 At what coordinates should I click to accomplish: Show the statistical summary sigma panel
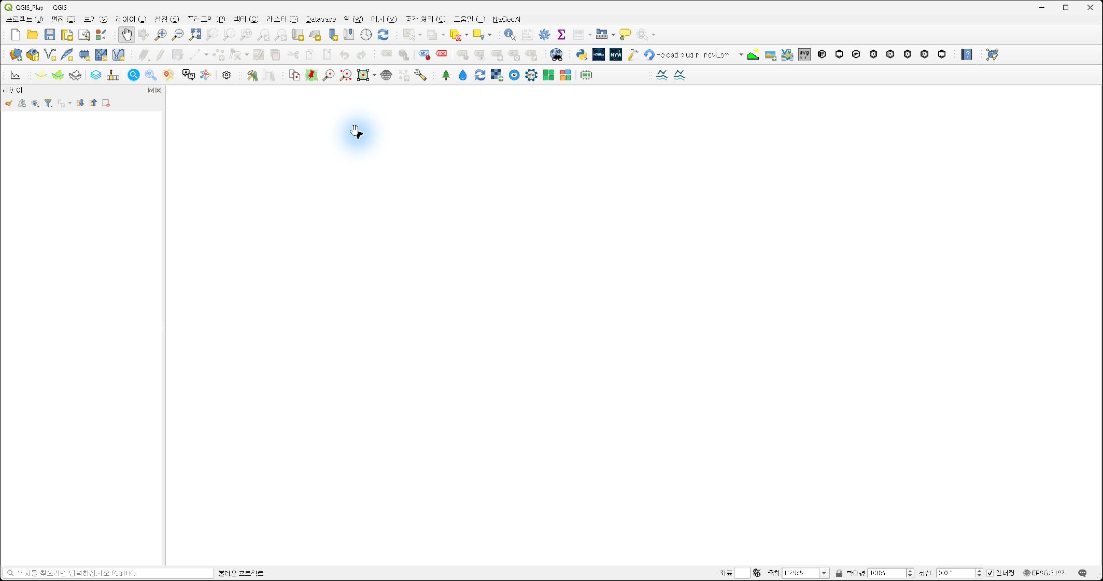561,35
